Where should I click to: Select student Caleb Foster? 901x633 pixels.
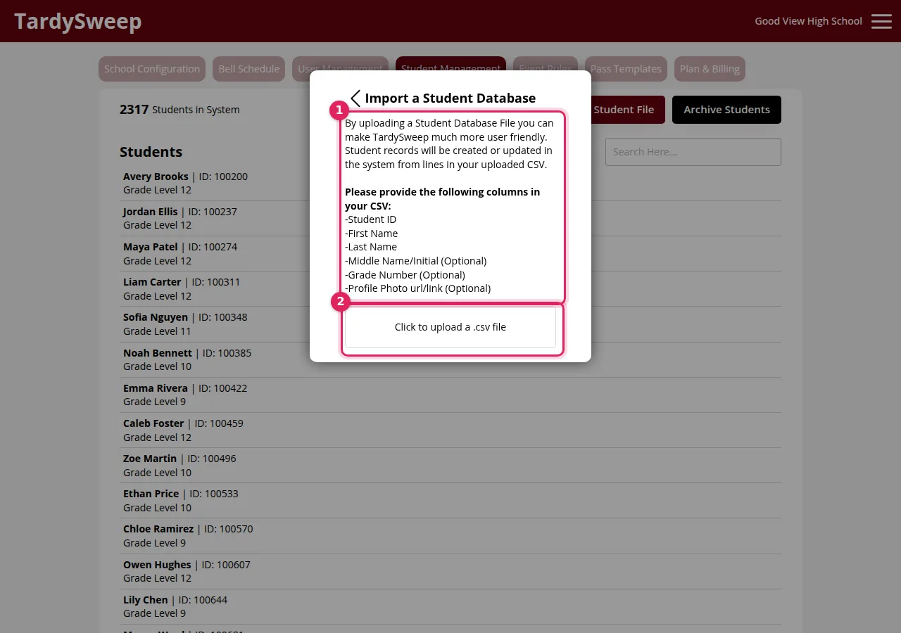coord(450,430)
